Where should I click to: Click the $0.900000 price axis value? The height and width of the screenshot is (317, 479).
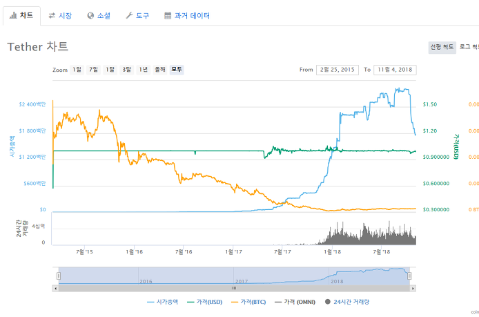pos(436,157)
